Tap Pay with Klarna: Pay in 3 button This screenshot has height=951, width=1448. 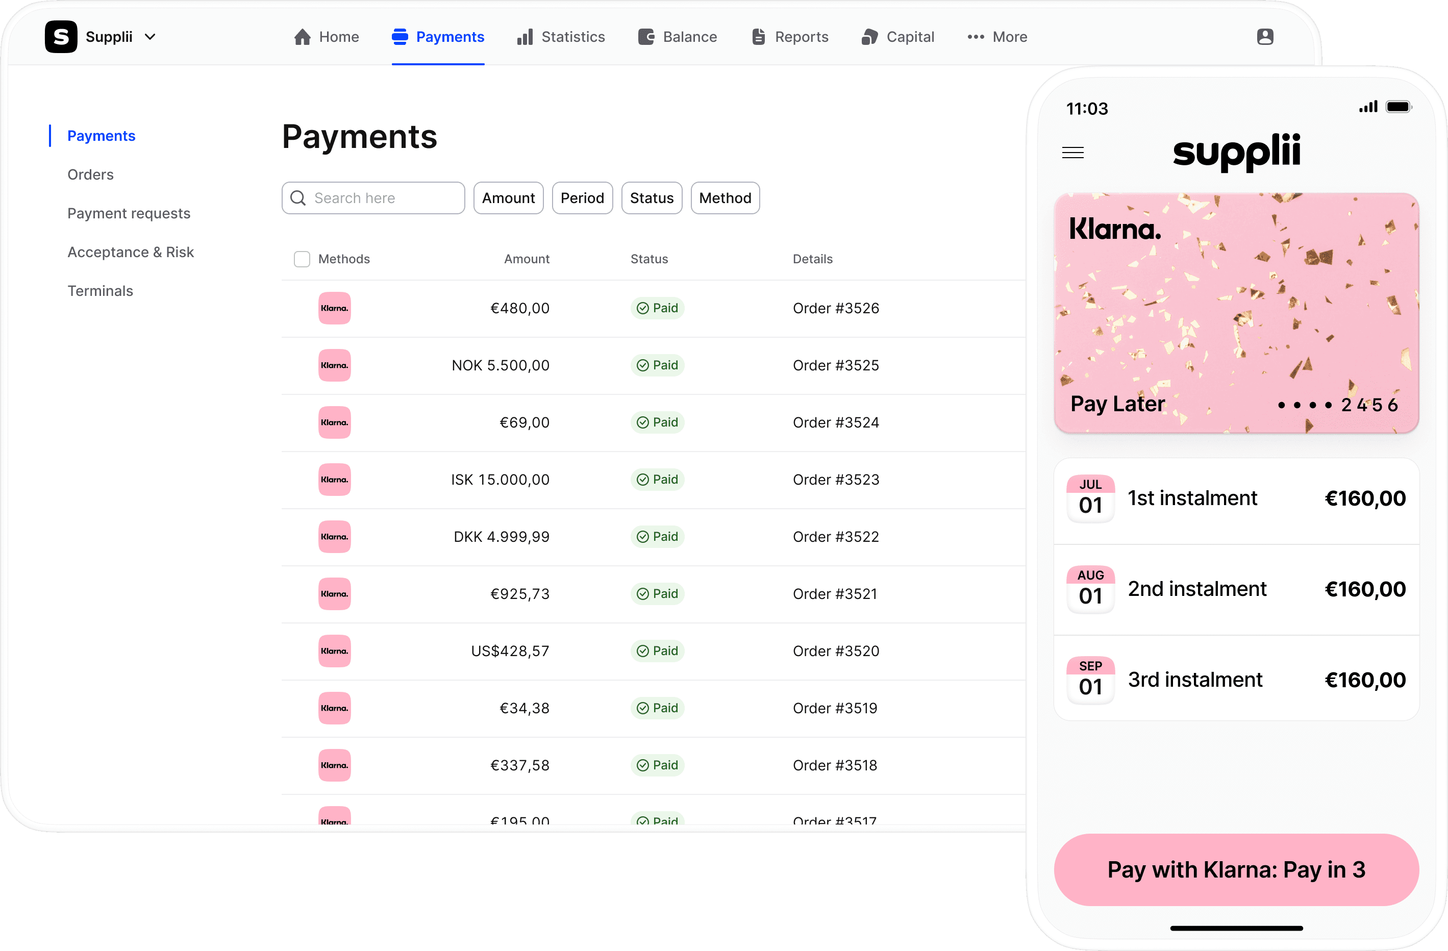(1236, 869)
